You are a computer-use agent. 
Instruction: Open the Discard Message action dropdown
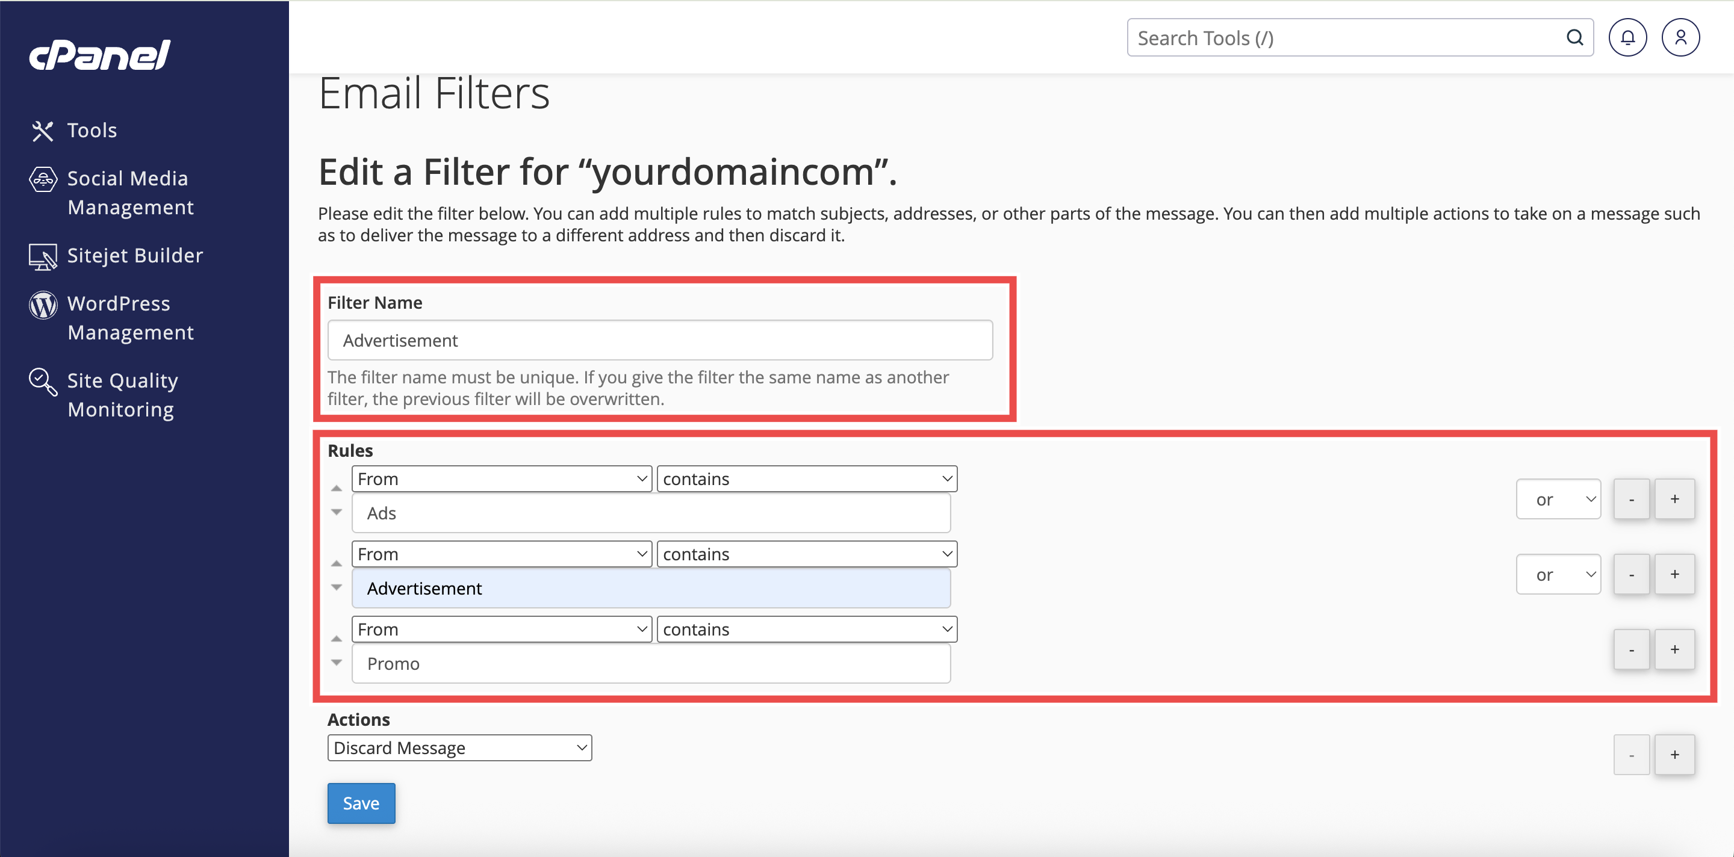coord(459,748)
